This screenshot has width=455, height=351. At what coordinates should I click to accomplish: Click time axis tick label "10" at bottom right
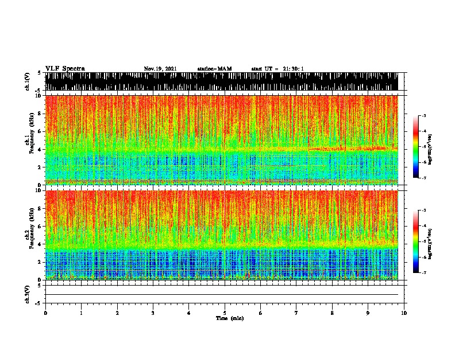click(404, 313)
